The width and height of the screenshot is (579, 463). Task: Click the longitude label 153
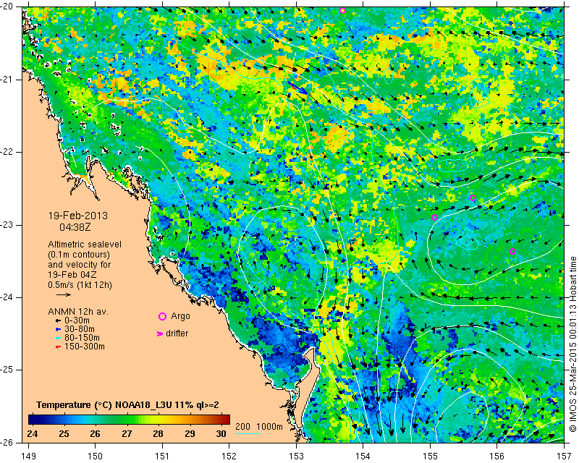pos(296,456)
